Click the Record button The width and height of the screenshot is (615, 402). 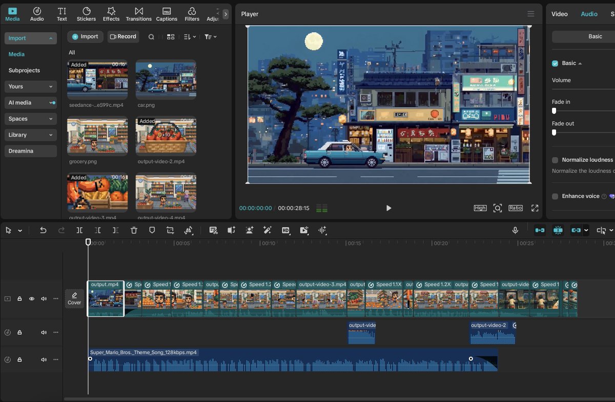coord(123,37)
